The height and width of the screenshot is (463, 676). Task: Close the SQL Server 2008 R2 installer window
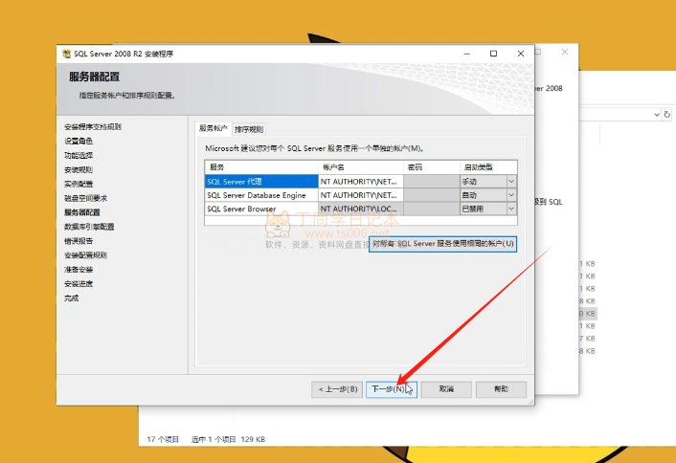point(521,54)
